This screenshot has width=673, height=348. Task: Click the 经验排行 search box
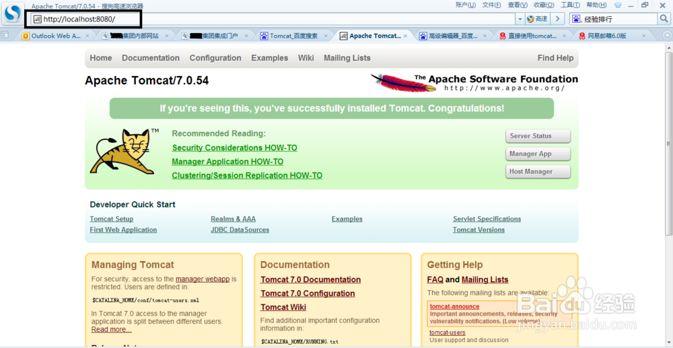click(620, 19)
